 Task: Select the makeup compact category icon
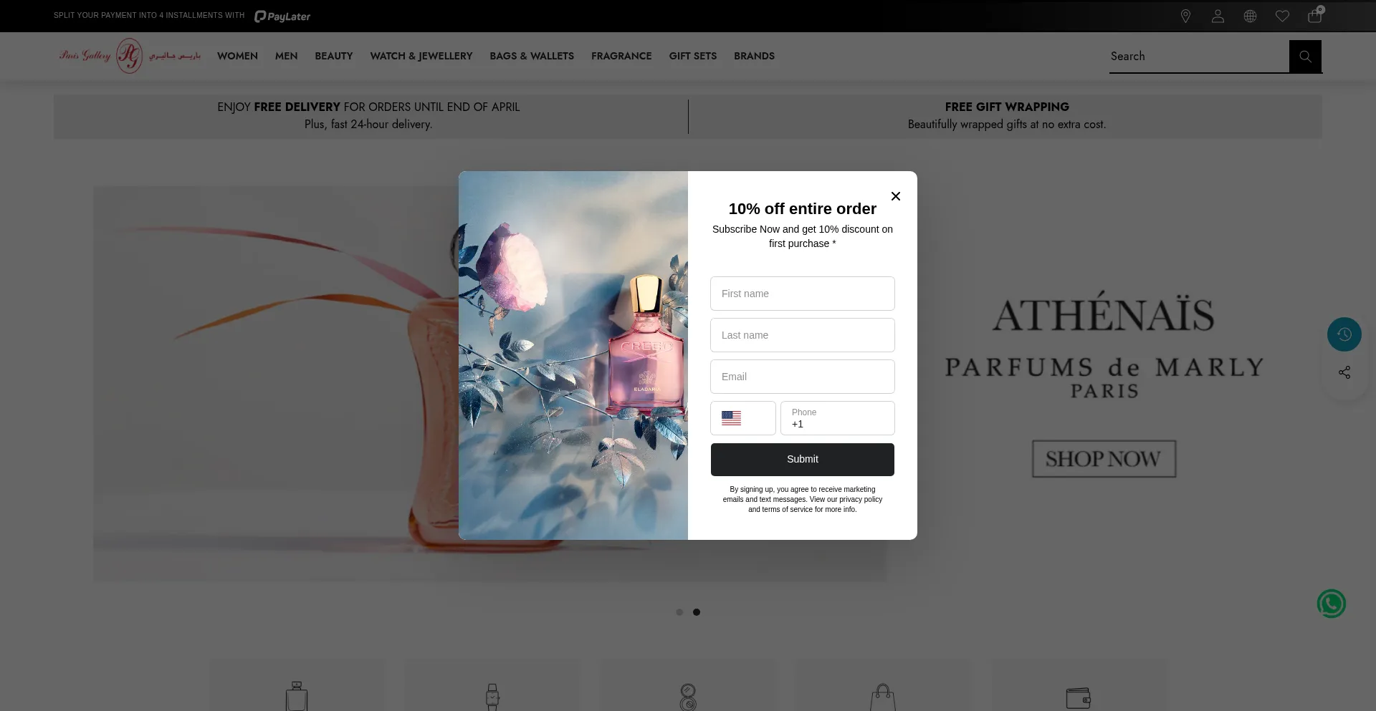point(688,697)
